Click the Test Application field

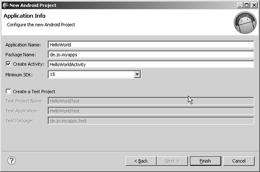click(151, 111)
